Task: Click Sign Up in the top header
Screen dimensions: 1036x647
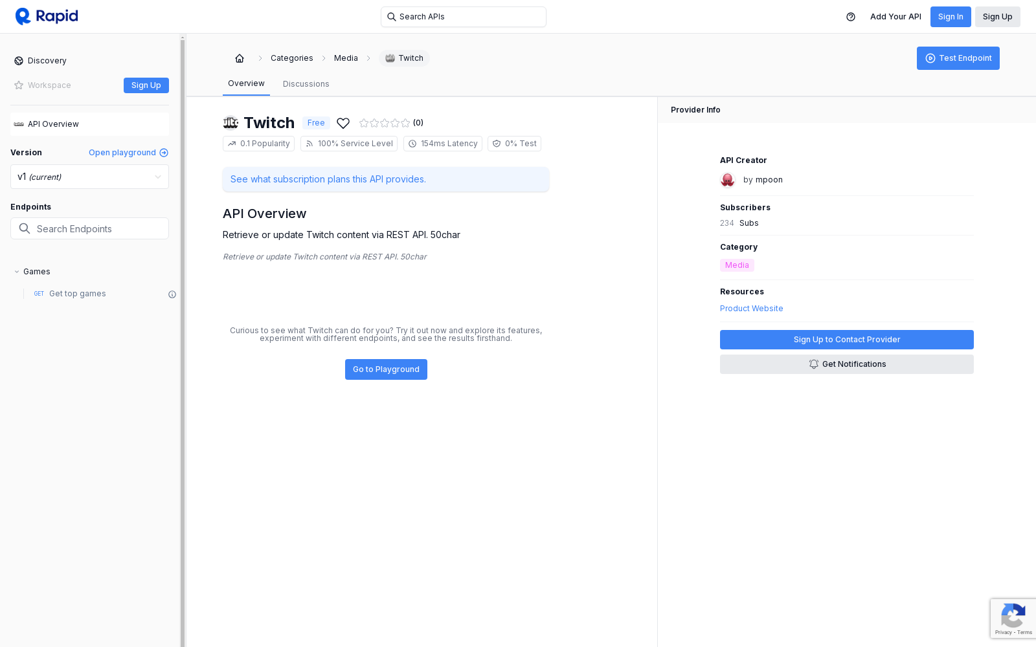Action: point(997,17)
